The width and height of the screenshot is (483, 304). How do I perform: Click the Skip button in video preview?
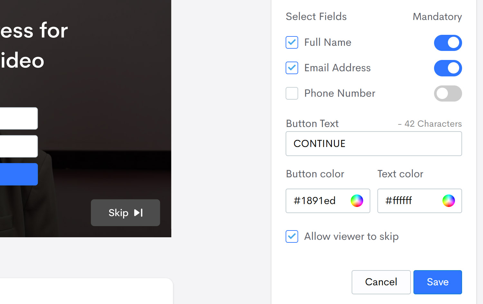point(125,213)
